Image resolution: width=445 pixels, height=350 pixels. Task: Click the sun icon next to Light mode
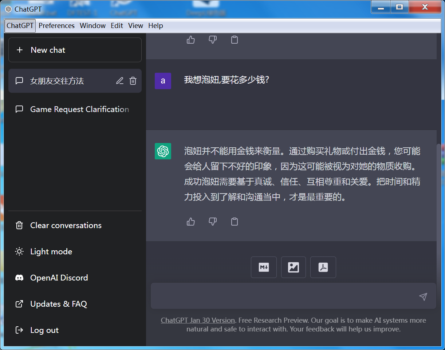[x=19, y=251]
